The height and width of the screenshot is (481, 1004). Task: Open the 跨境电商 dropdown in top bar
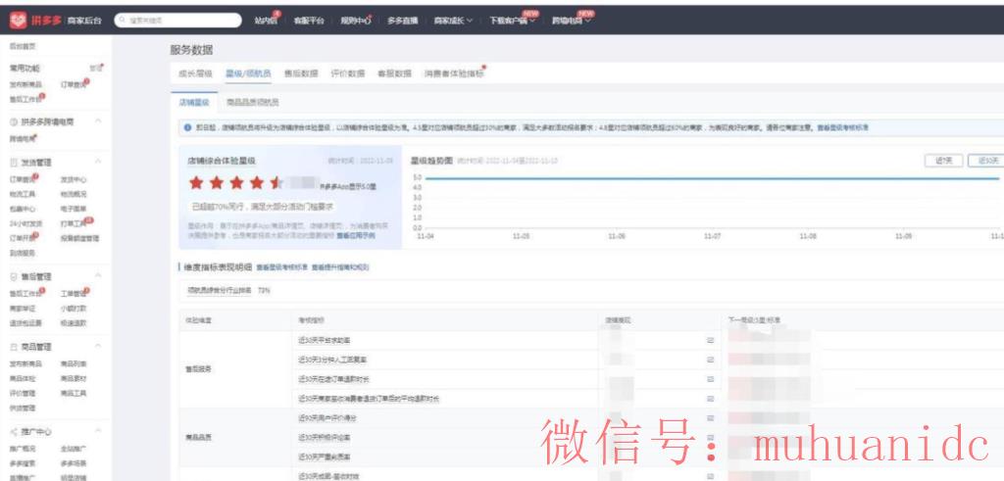[x=573, y=20]
